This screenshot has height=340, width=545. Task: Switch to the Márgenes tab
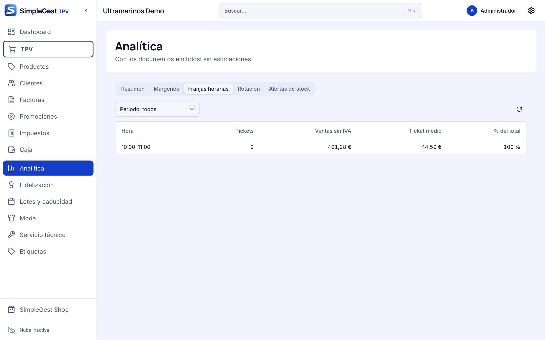[x=166, y=89]
